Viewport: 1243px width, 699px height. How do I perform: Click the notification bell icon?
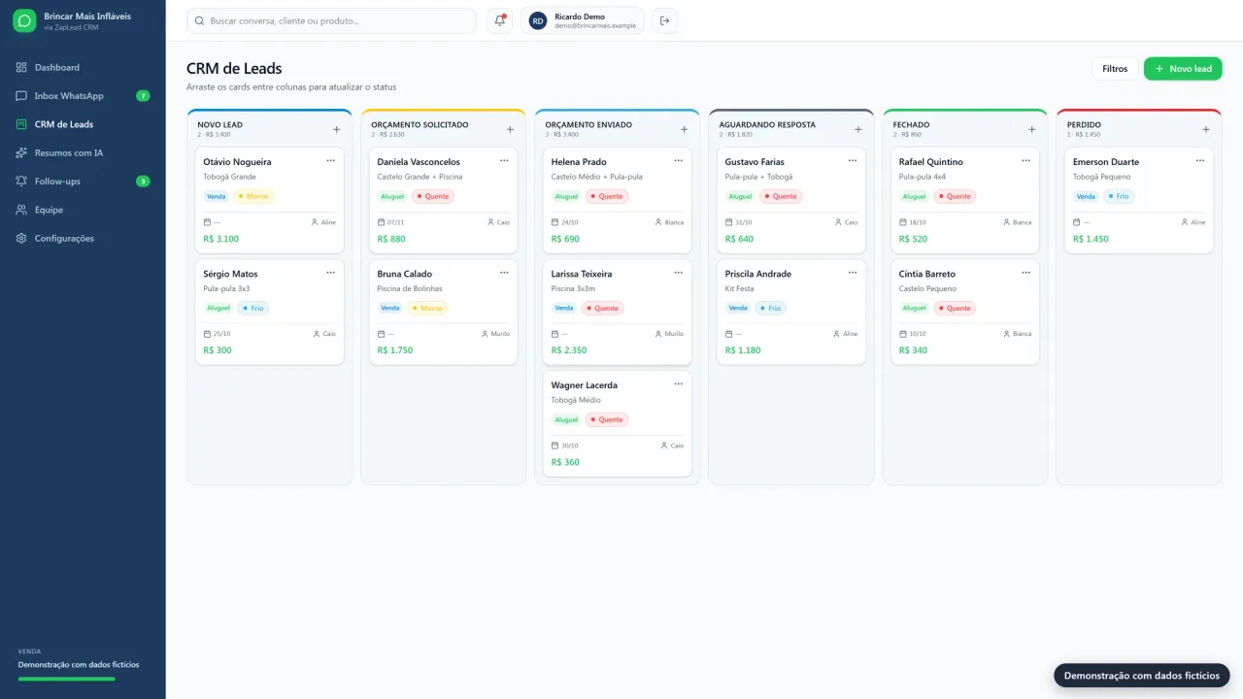pyautogui.click(x=500, y=20)
